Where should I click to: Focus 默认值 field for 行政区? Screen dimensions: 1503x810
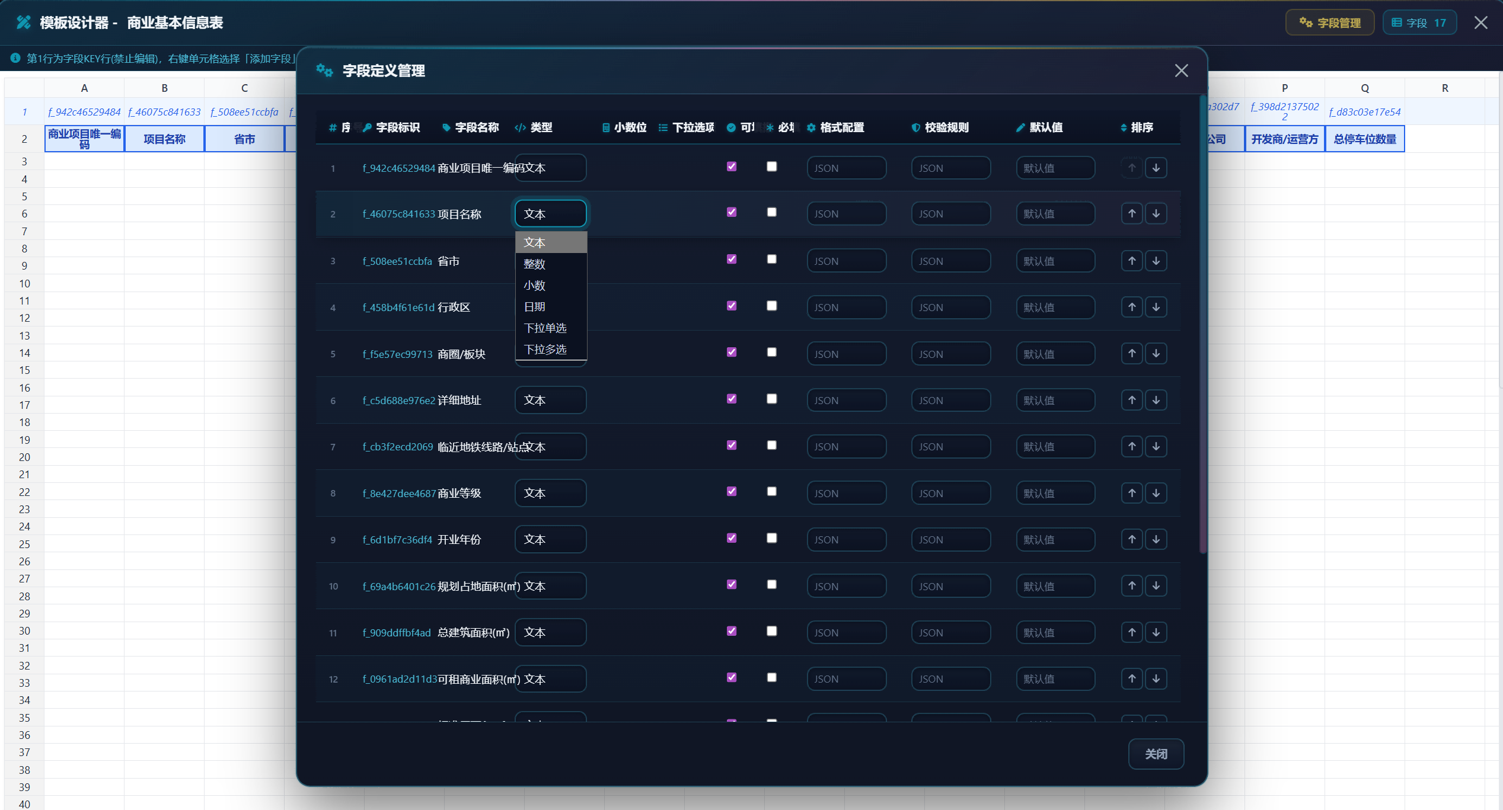(x=1055, y=307)
